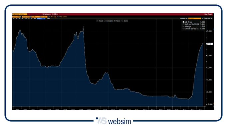
Task: Open the News overlay on chart
Action: point(117,21)
